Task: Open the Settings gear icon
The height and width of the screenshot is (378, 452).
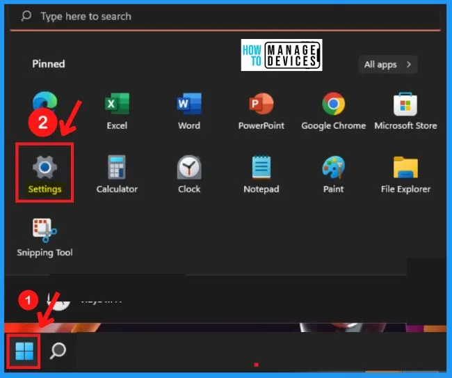Action: [x=45, y=167]
